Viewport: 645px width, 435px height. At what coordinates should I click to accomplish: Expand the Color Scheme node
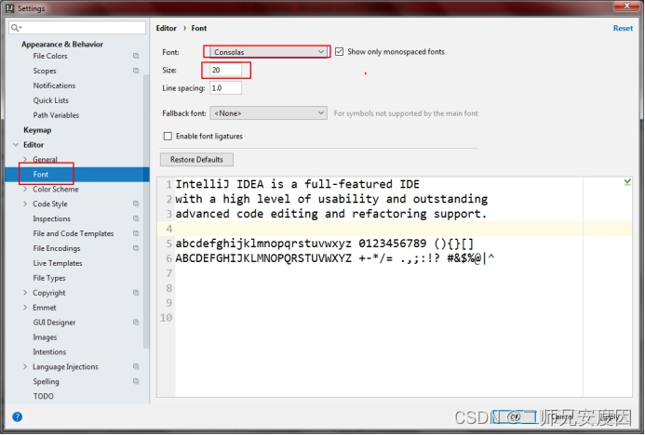[25, 189]
